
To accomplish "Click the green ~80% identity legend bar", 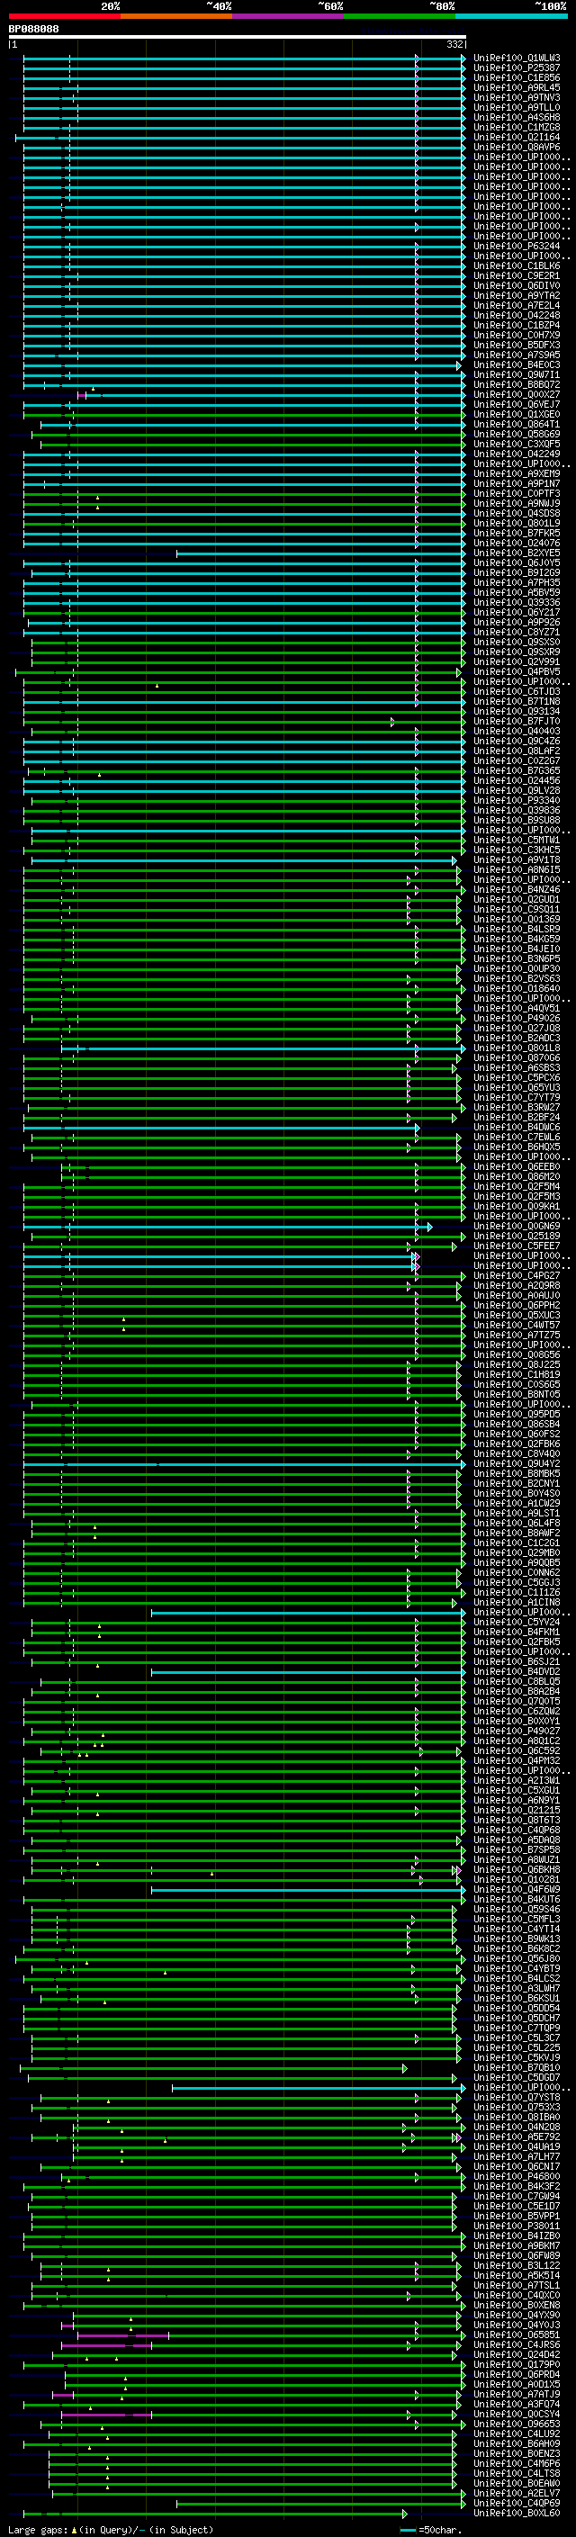I will coord(400,16).
